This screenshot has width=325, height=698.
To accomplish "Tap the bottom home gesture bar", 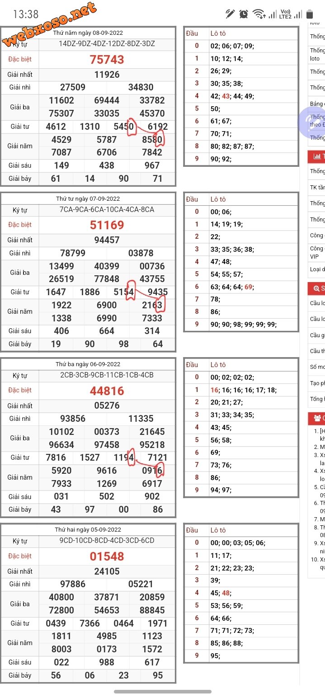I will coord(163,692).
